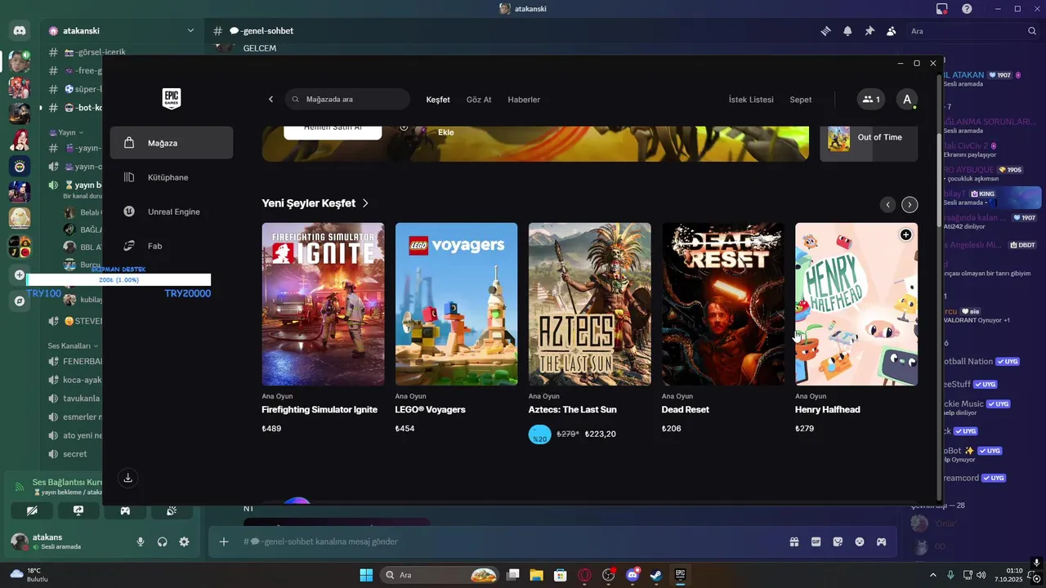Click Henry Halfhead title text
The height and width of the screenshot is (588, 1046).
[x=828, y=410]
